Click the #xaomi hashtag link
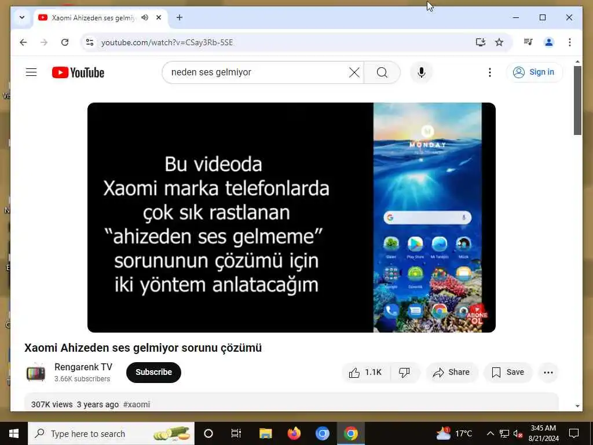593x445 pixels. click(137, 404)
